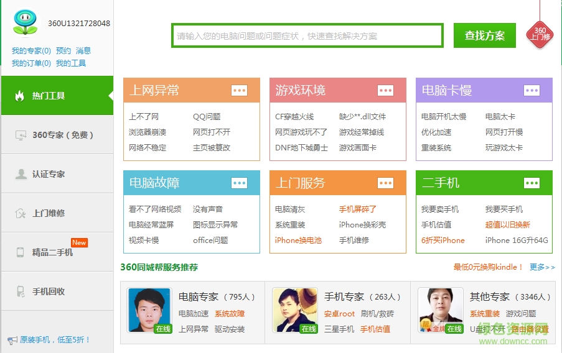Select iPhone 16G升64G item
Screen dimensions: 562x353
point(517,241)
